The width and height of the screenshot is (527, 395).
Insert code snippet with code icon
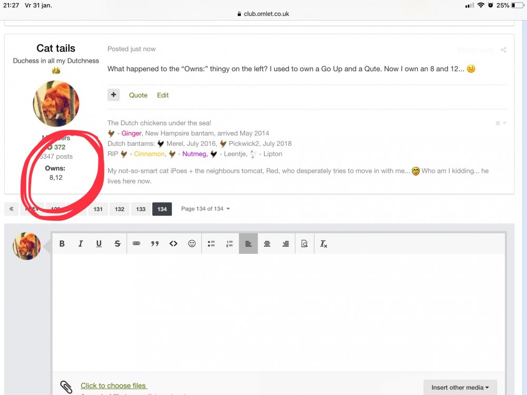tap(173, 243)
